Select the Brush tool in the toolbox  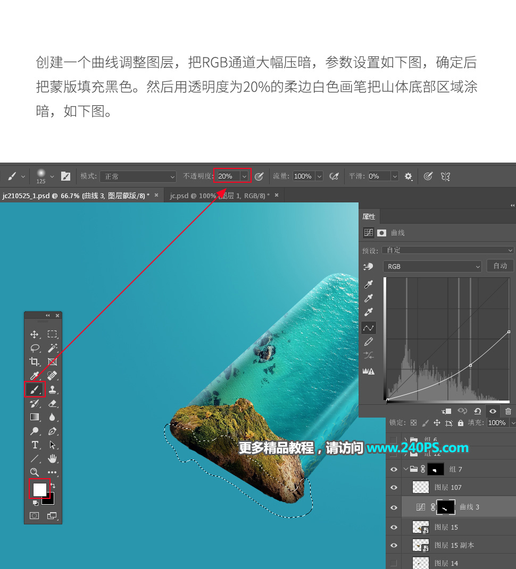tap(35, 389)
